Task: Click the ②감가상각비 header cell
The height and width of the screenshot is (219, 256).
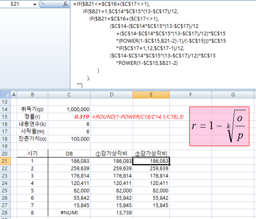Action: coord(151,154)
